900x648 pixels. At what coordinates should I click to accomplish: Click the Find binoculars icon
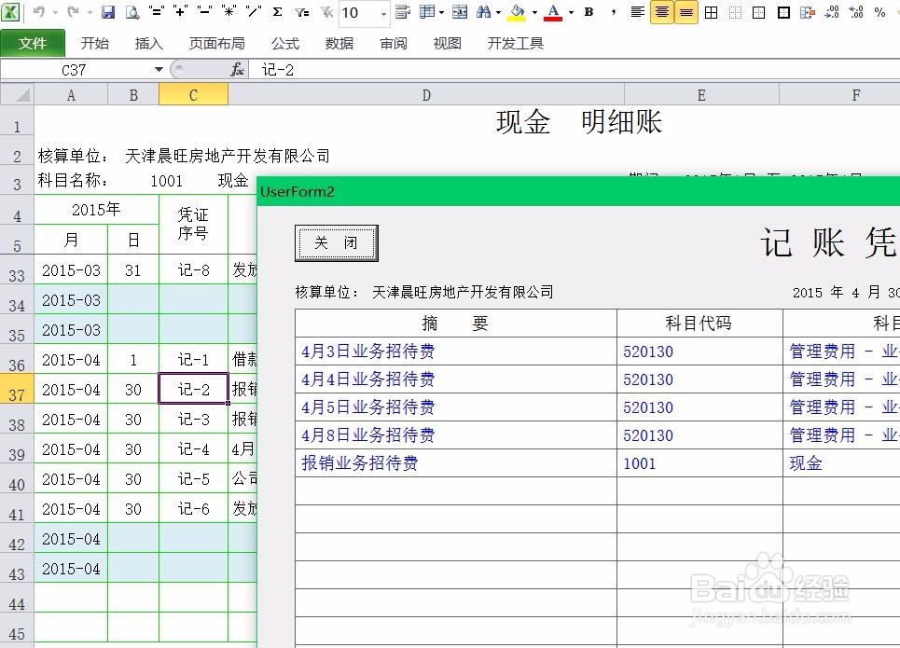484,12
